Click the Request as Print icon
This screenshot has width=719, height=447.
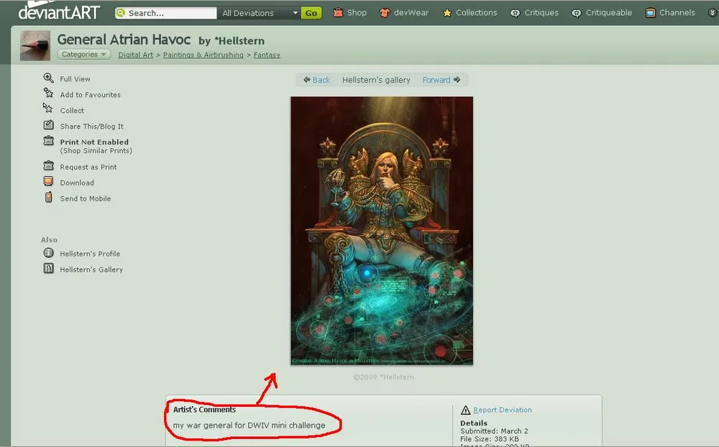click(49, 165)
